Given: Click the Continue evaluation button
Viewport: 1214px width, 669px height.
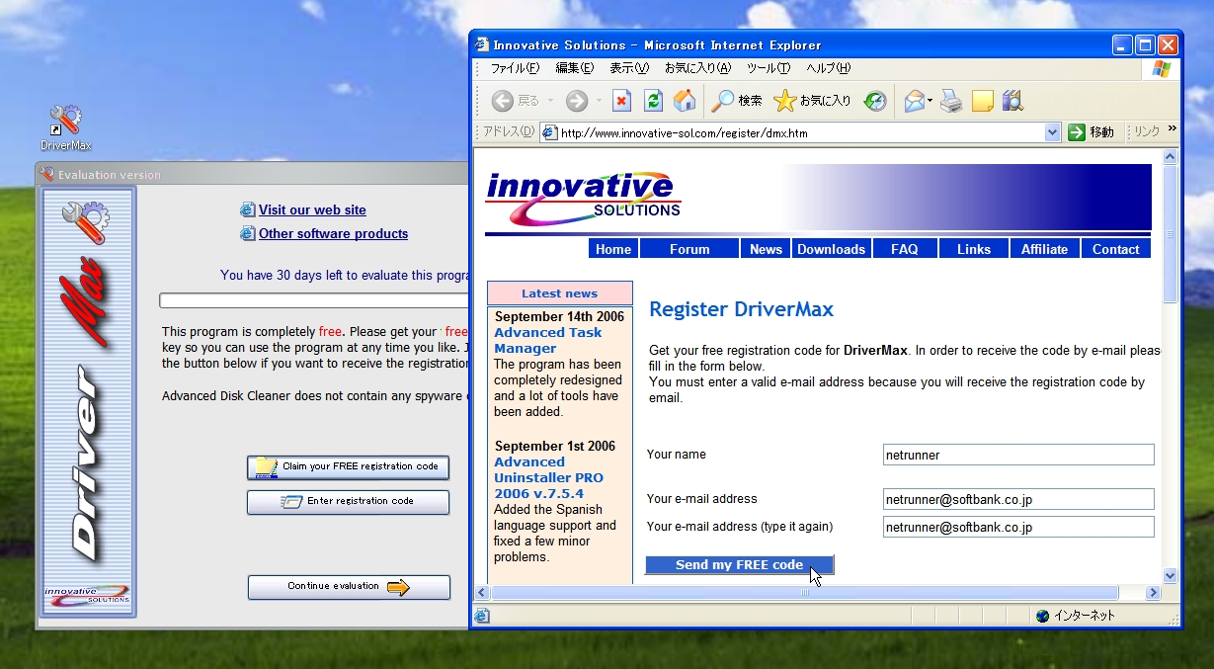Looking at the screenshot, I should tap(349, 586).
